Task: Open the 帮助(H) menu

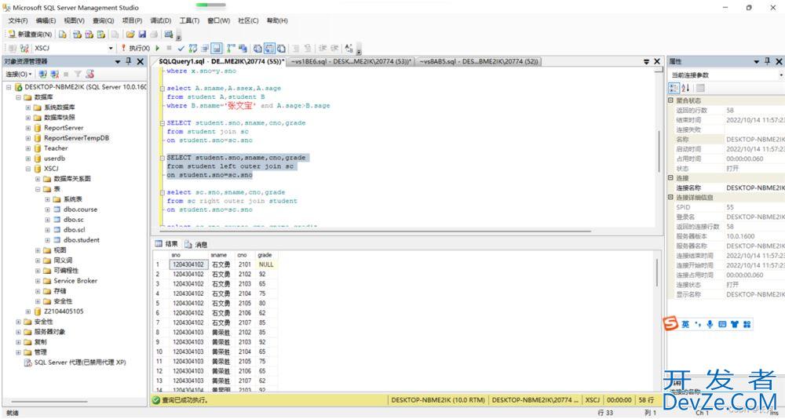Action: pyautogui.click(x=277, y=20)
